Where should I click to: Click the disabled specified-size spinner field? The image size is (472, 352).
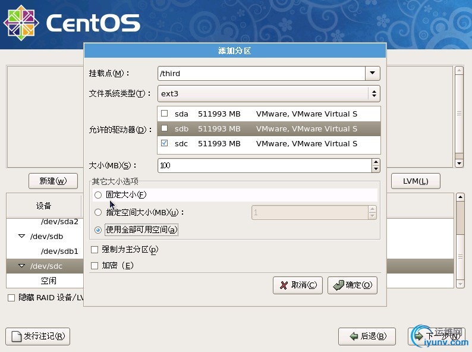tap(310, 213)
